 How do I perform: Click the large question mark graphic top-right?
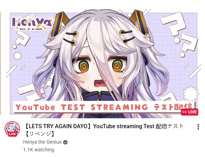[x=174, y=24]
